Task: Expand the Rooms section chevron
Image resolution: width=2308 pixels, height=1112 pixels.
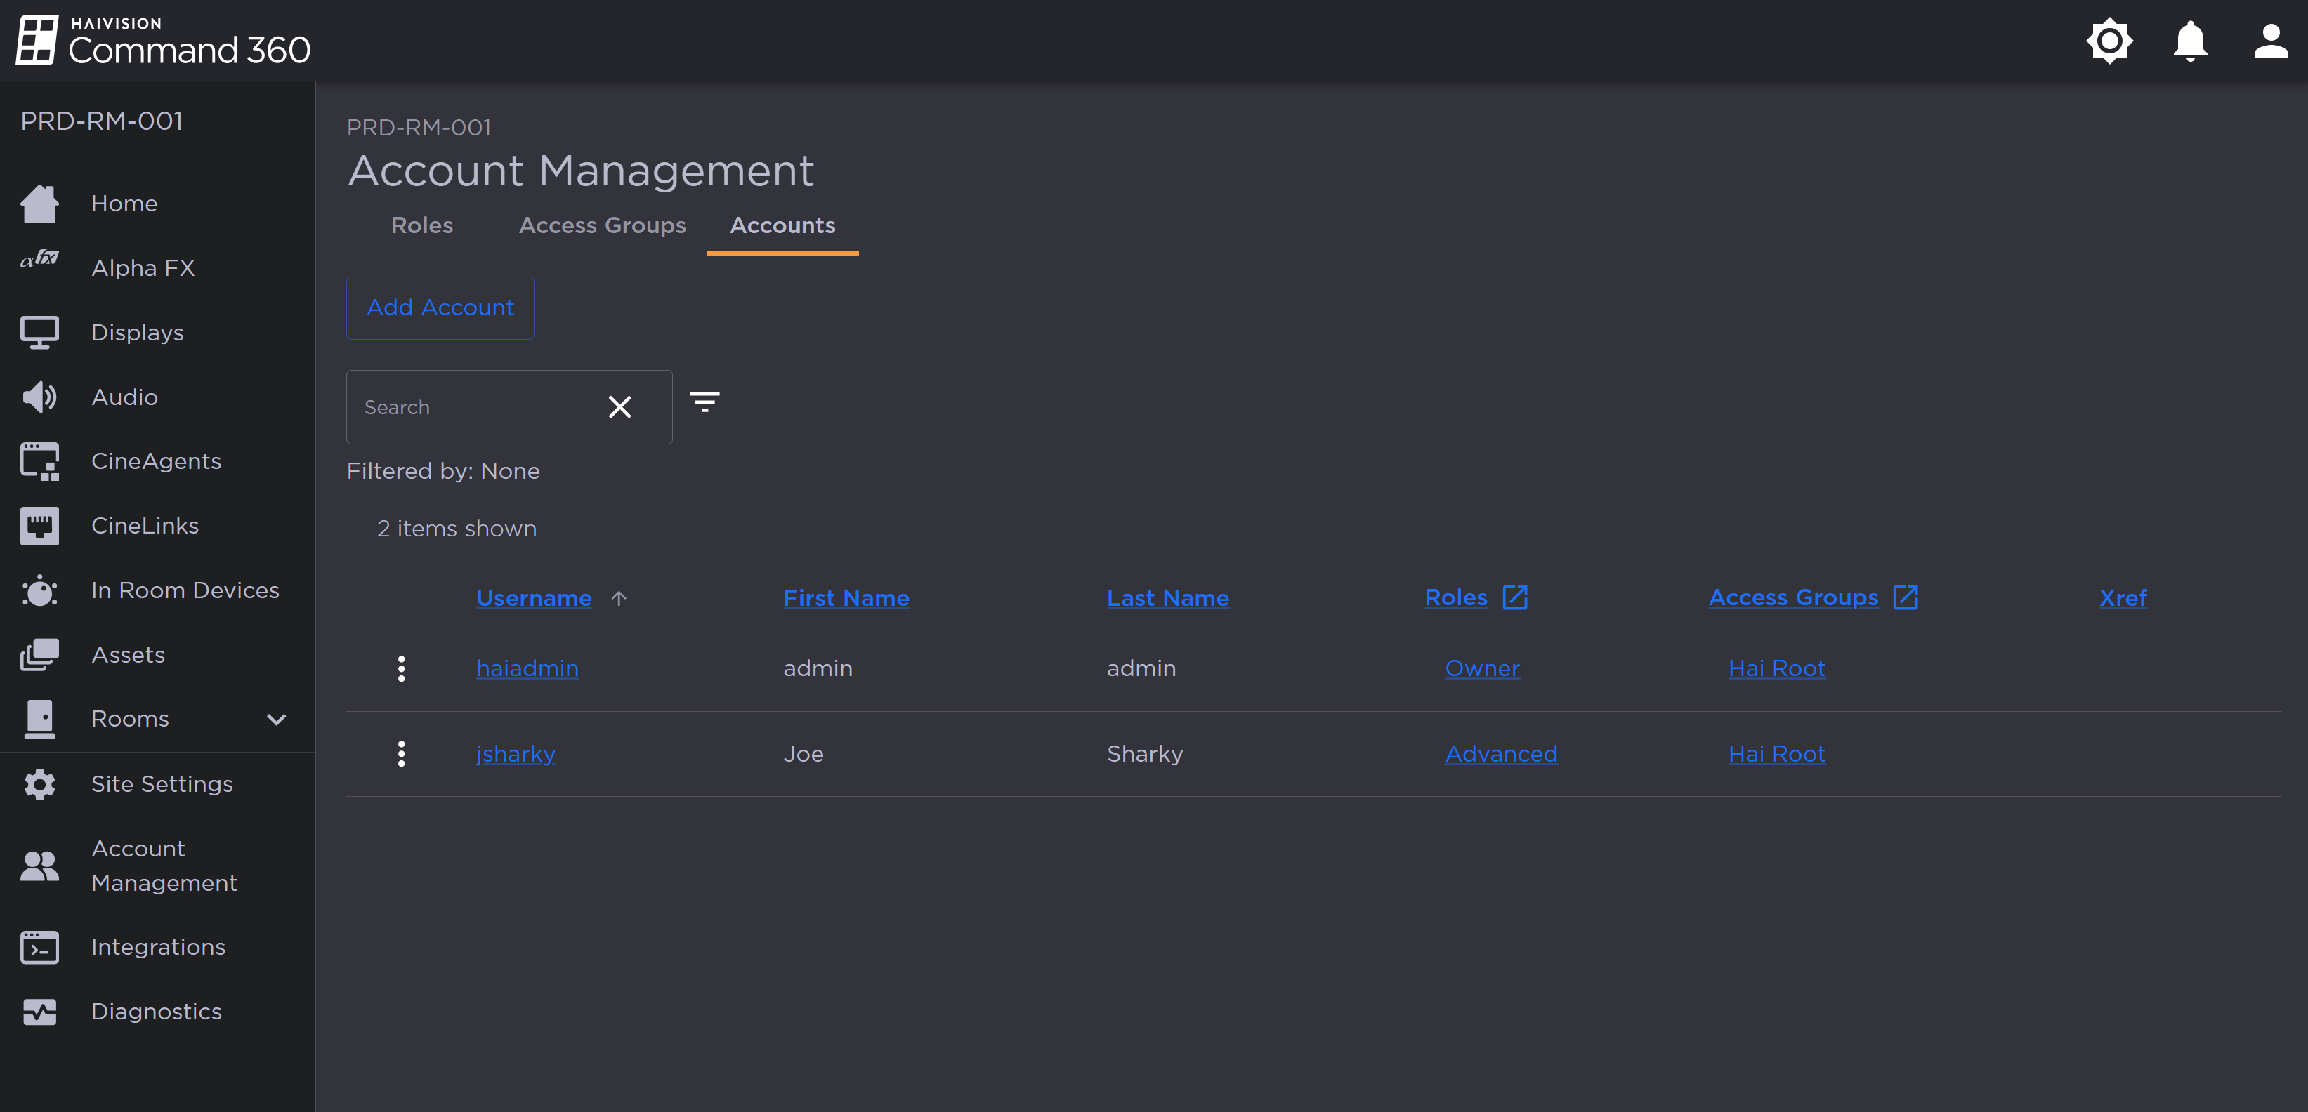Action: (x=276, y=719)
